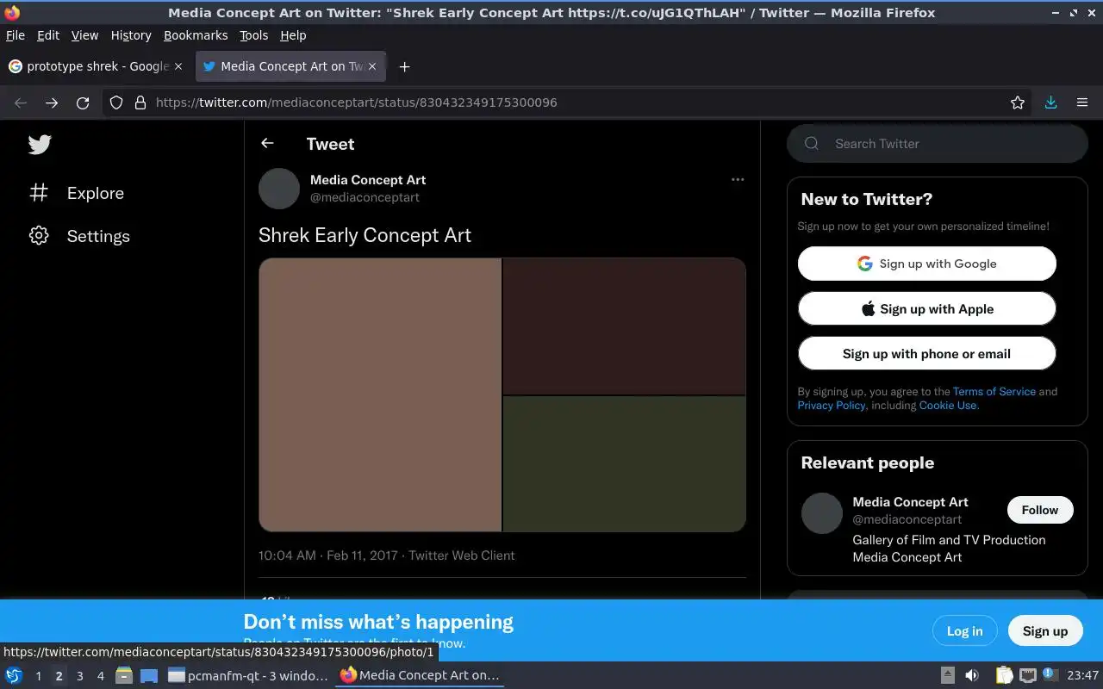
Task: Open the File menu
Action: (16, 35)
